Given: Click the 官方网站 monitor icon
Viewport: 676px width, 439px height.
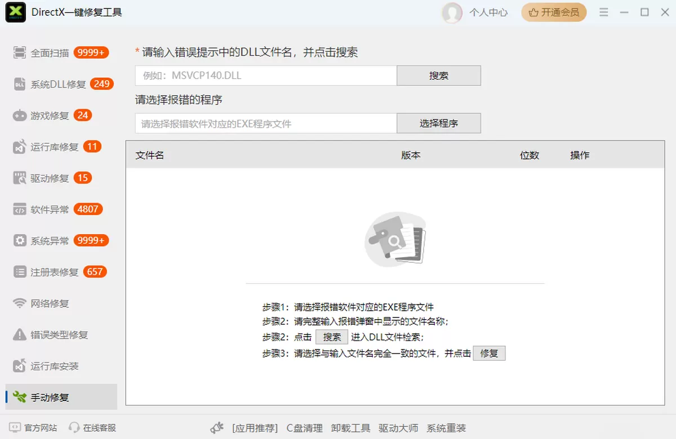Looking at the screenshot, I should pyautogui.click(x=15, y=428).
